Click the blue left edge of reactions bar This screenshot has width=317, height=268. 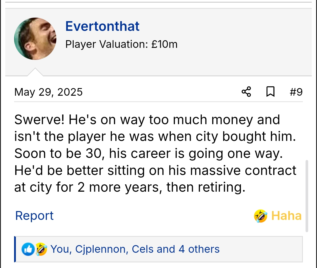[x=15, y=249]
